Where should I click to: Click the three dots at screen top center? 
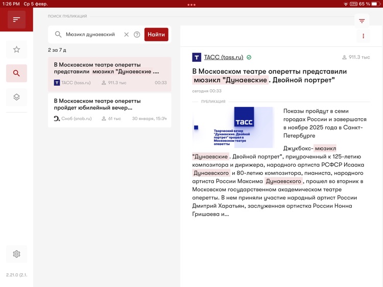click(192, 5)
